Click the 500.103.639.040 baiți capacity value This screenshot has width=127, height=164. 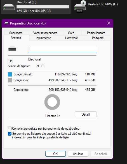coord(63,90)
